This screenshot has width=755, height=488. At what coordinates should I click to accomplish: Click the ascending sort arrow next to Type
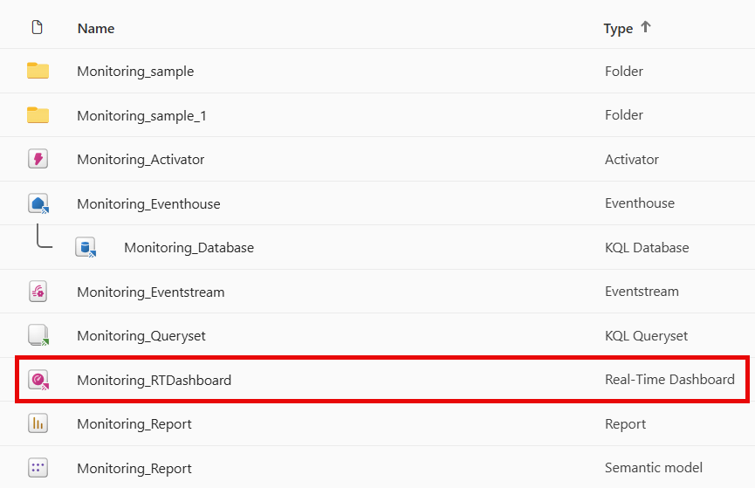coord(646,27)
